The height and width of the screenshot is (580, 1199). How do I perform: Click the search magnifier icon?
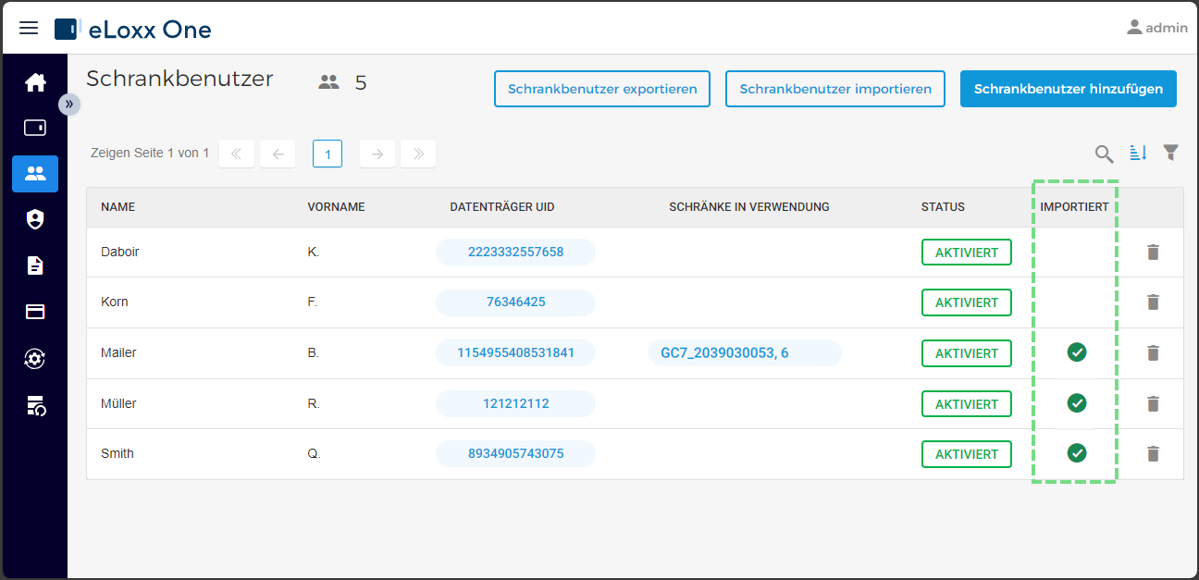(x=1104, y=154)
